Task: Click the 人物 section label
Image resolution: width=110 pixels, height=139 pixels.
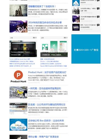Action: (x=12, y=38)
